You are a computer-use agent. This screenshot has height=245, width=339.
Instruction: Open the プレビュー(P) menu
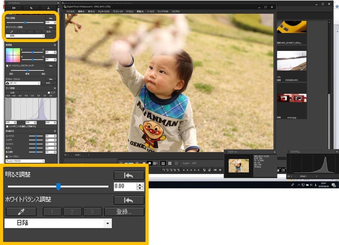(x=118, y=12)
